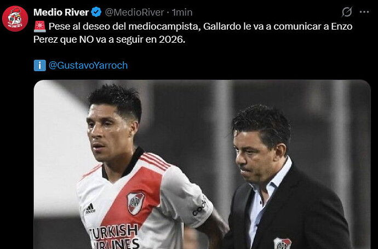378x249 pixels.
Task: Click the River Plate crest on the dark jacket
Action: (282, 243)
